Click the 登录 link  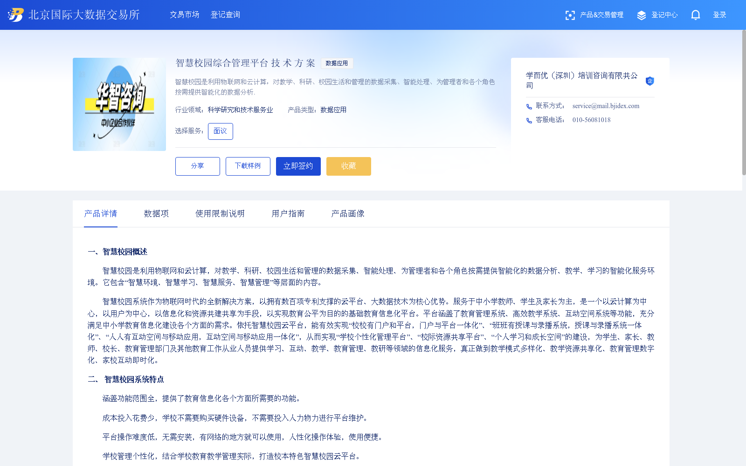tap(720, 15)
